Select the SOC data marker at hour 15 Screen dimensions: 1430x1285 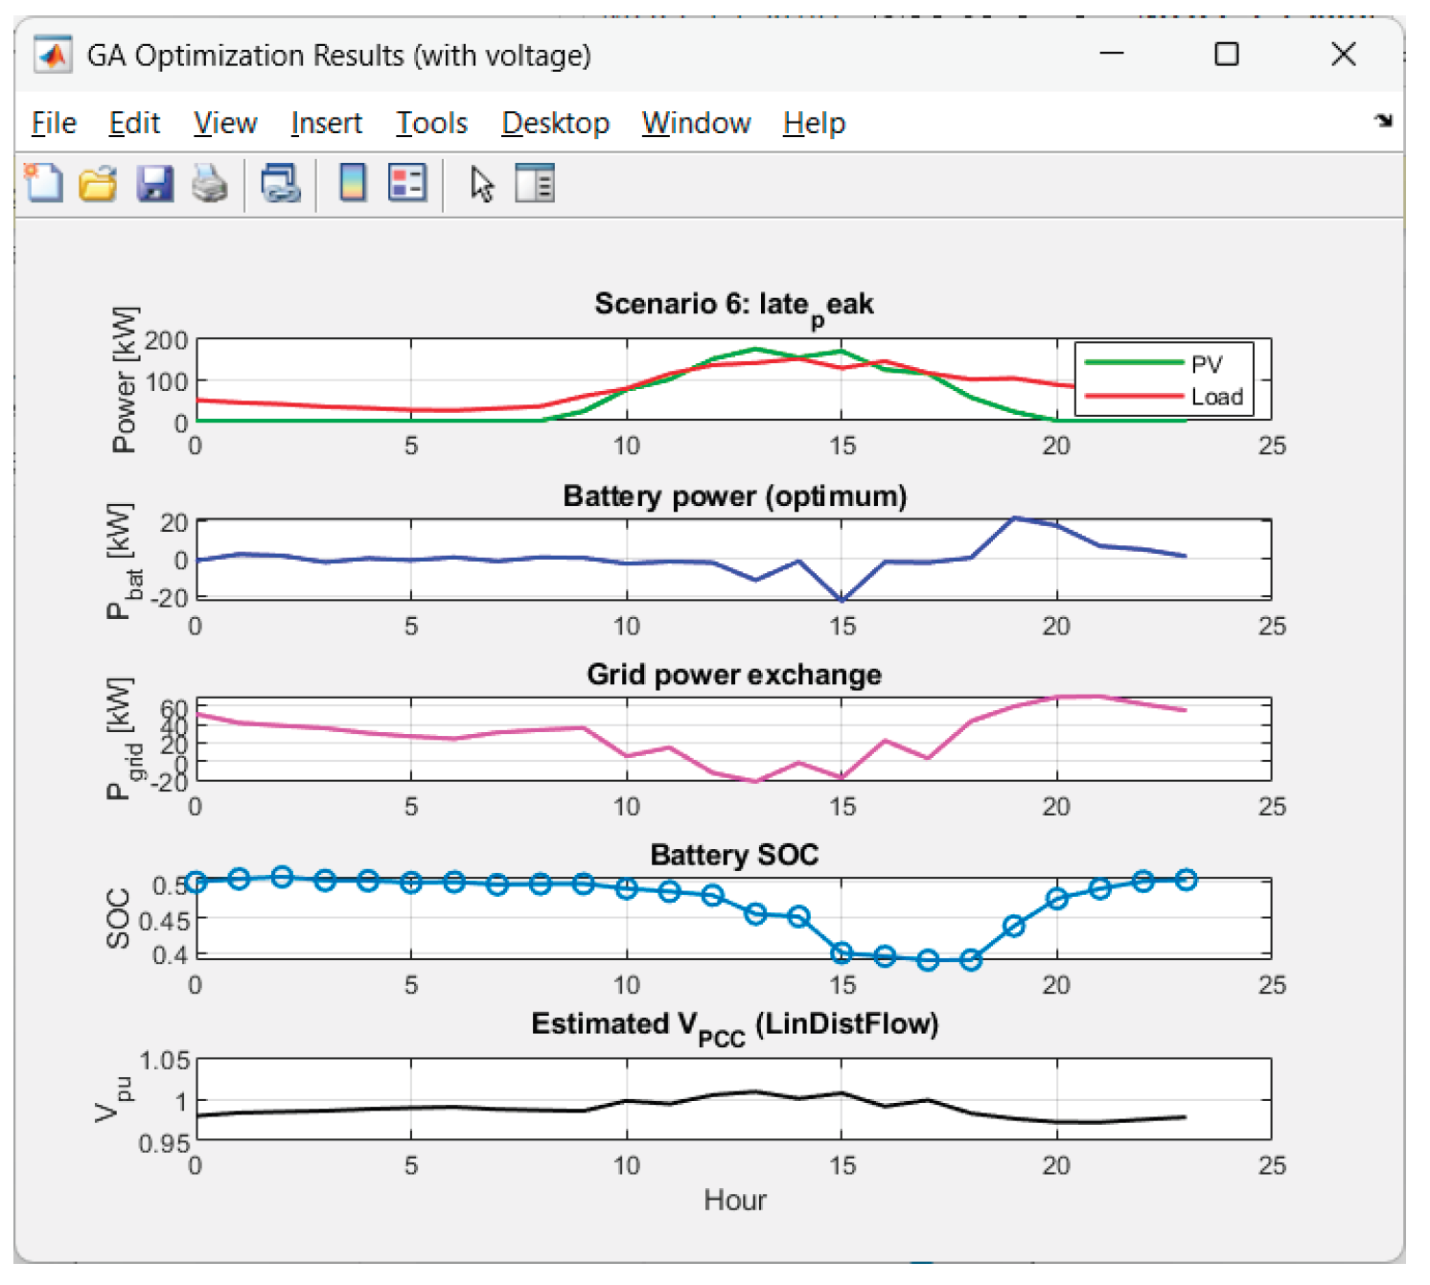coord(842,952)
